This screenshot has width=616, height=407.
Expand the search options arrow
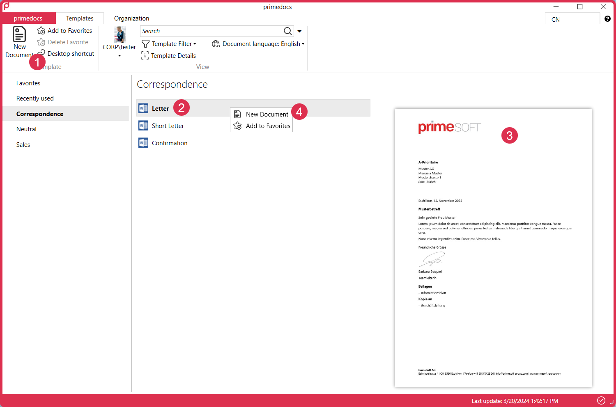[299, 31]
